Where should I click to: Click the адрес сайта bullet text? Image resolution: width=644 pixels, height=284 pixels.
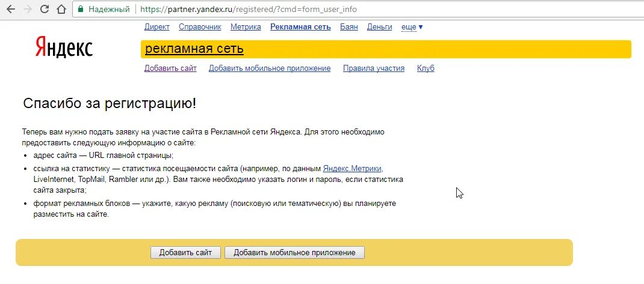pos(104,156)
